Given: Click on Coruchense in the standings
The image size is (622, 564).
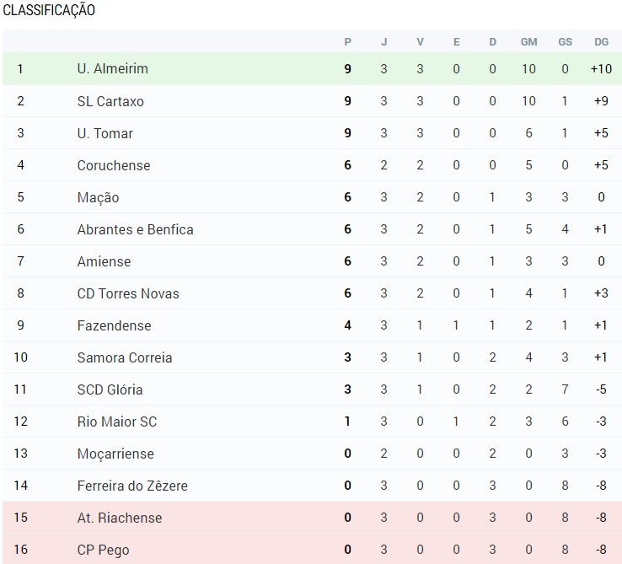Looking at the screenshot, I should (114, 165).
